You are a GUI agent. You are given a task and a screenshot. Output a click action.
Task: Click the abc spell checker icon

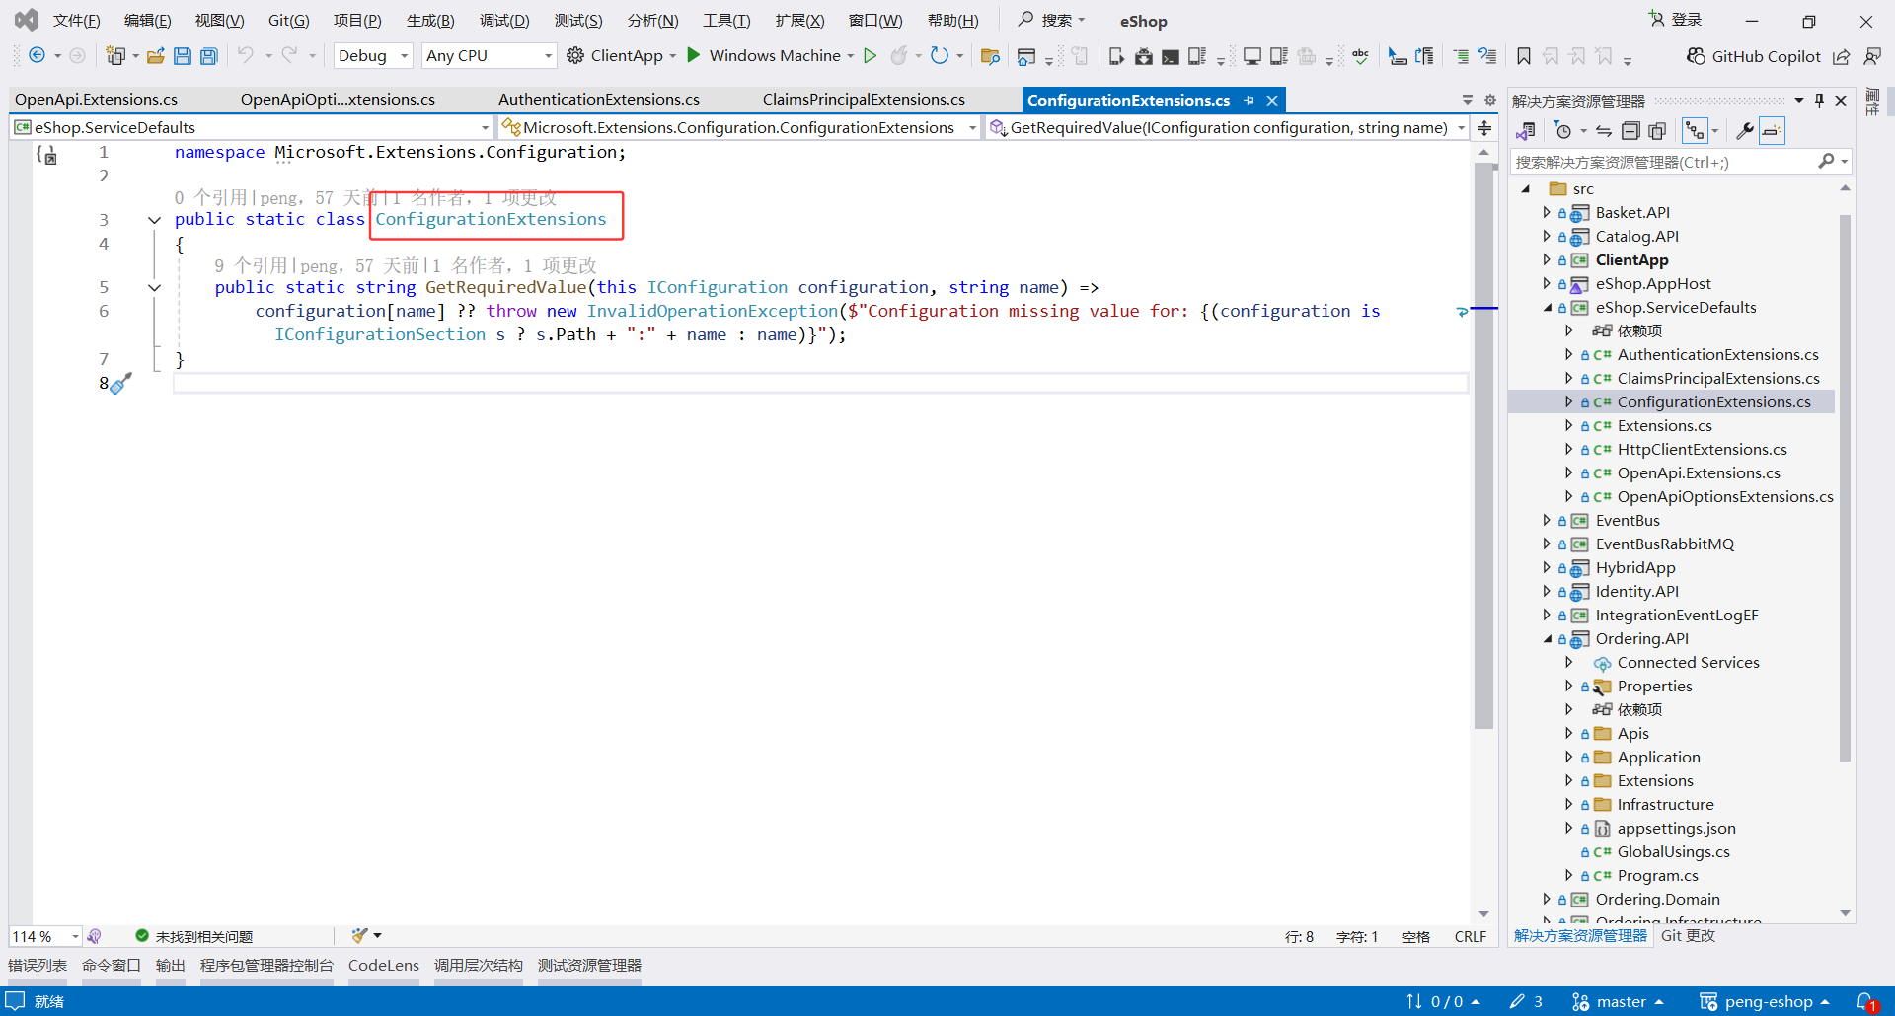point(1361,56)
